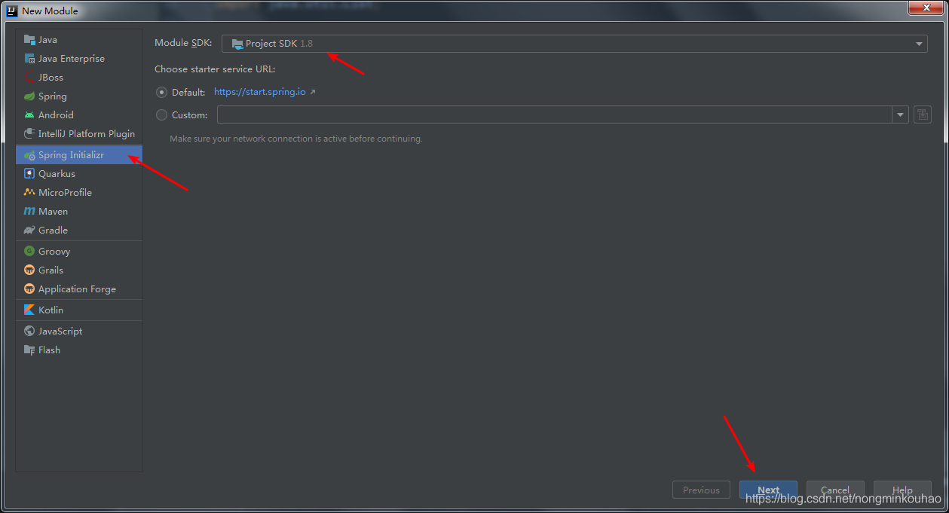This screenshot has height=513, width=949.
Task: Select the Application Forge text label
Action: (x=77, y=289)
